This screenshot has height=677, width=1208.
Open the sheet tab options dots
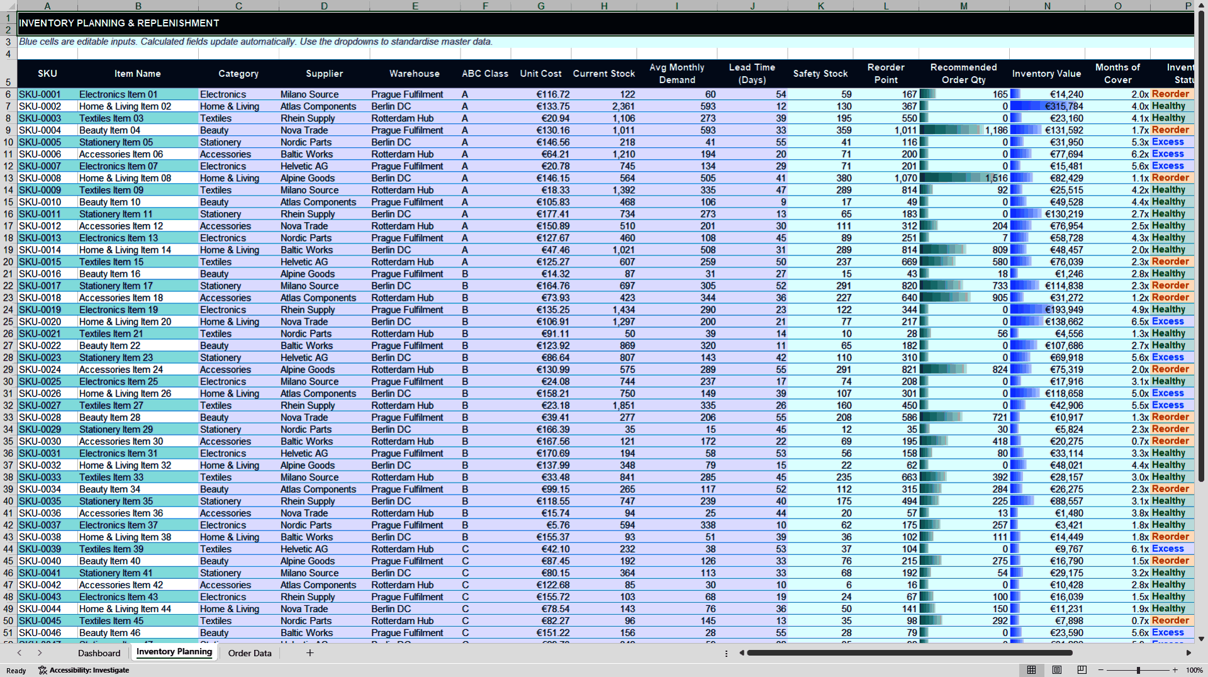coord(726,653)
